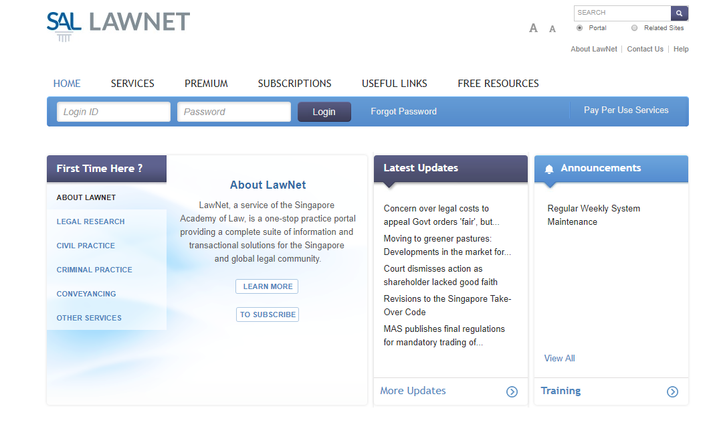Open 'Concern over legal costs' update

[441, 215]
